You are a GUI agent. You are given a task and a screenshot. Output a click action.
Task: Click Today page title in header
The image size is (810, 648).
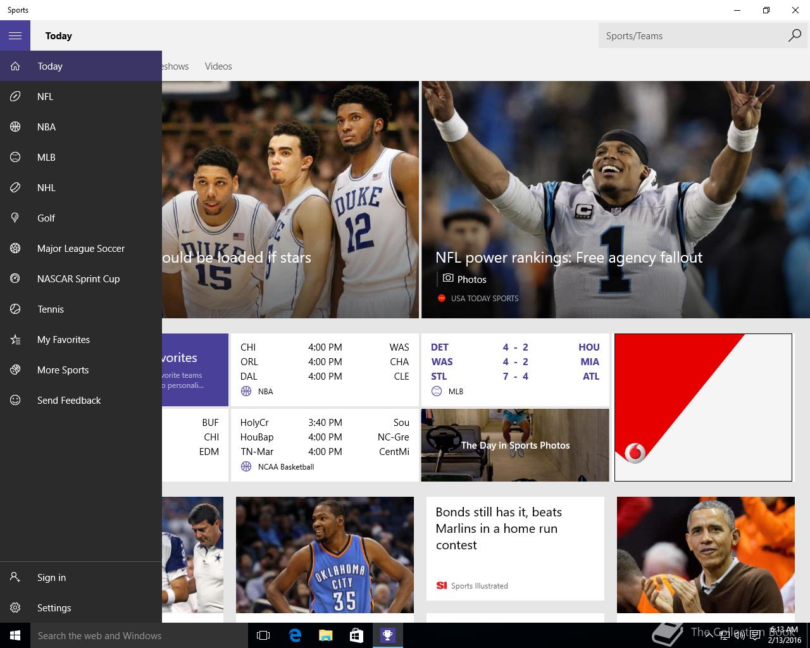pyautogui.click(x=58, y=35)
